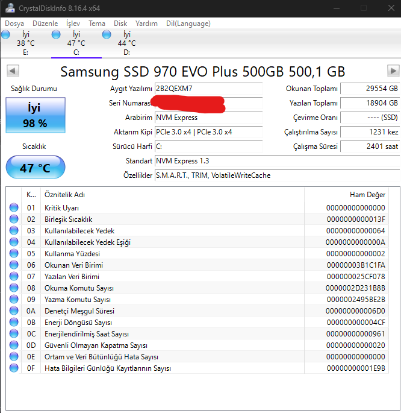The image size is (401, 413).
Task: Click status orb for Hata Bilgileri Günlüğü row
Action: 14,368
